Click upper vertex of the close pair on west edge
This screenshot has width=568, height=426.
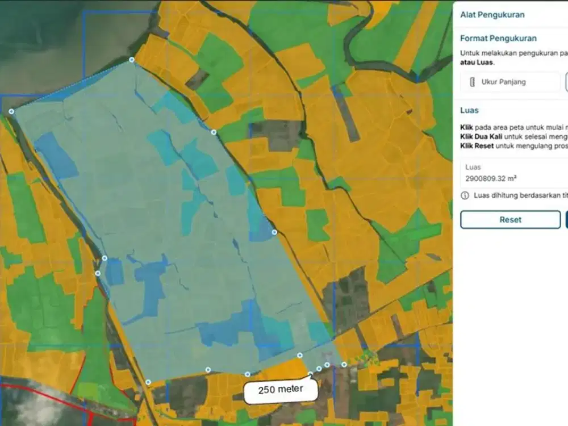click(105, 258)
